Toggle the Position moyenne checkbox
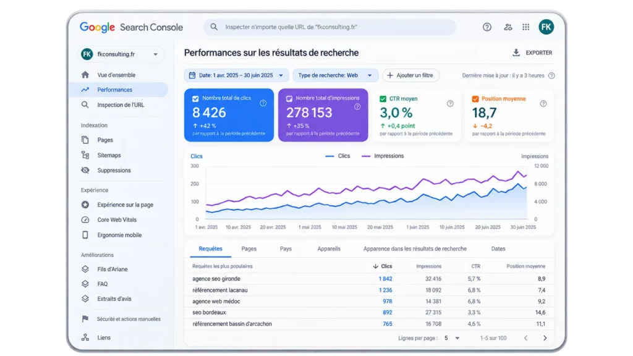 coord(475,99)
